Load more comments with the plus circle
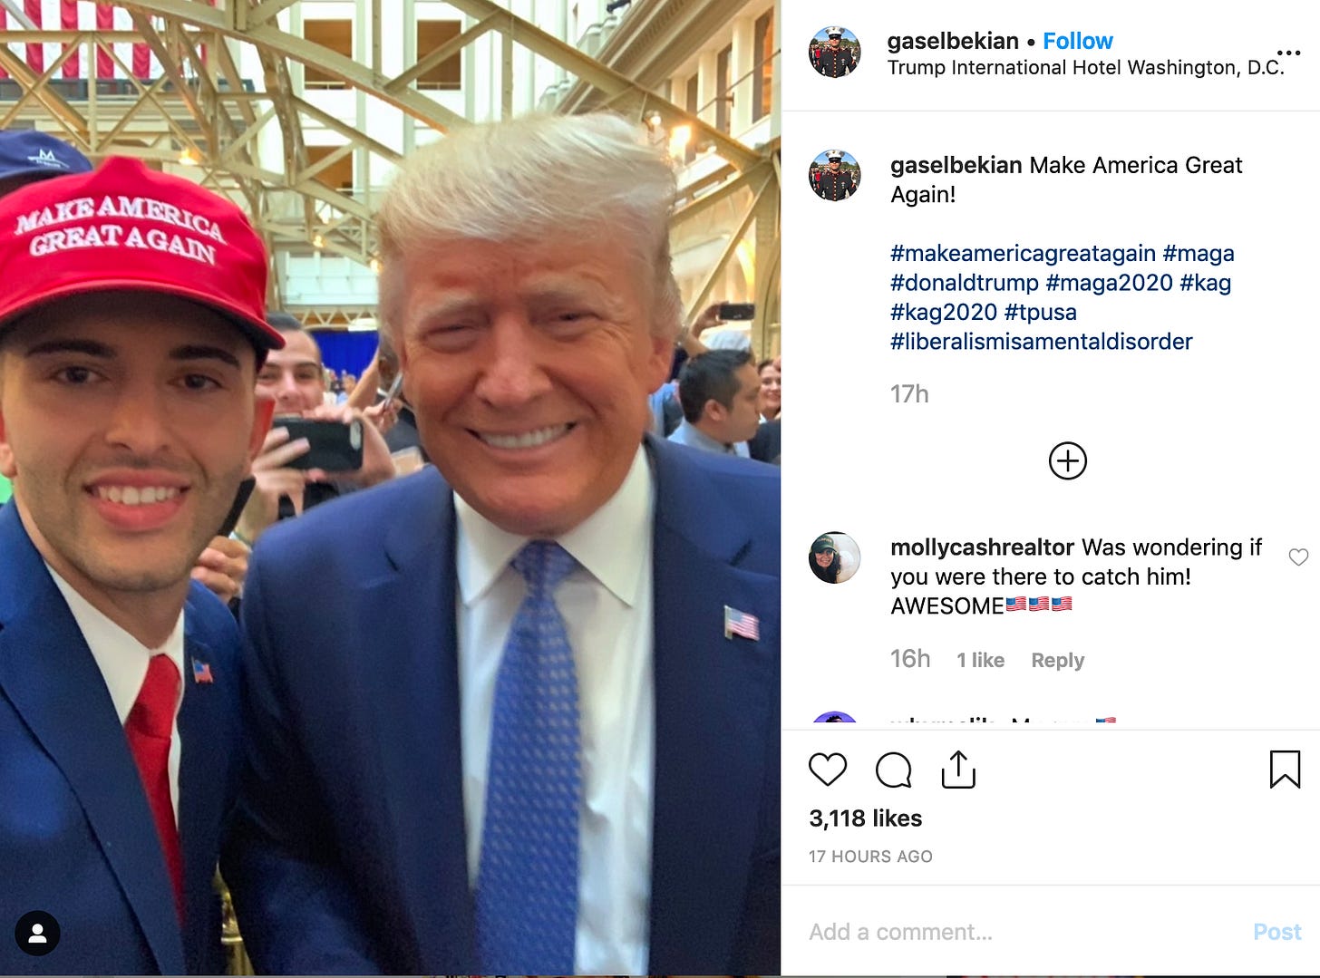The height and width of the screenshot is (978, 1320). click(1067, 460)
